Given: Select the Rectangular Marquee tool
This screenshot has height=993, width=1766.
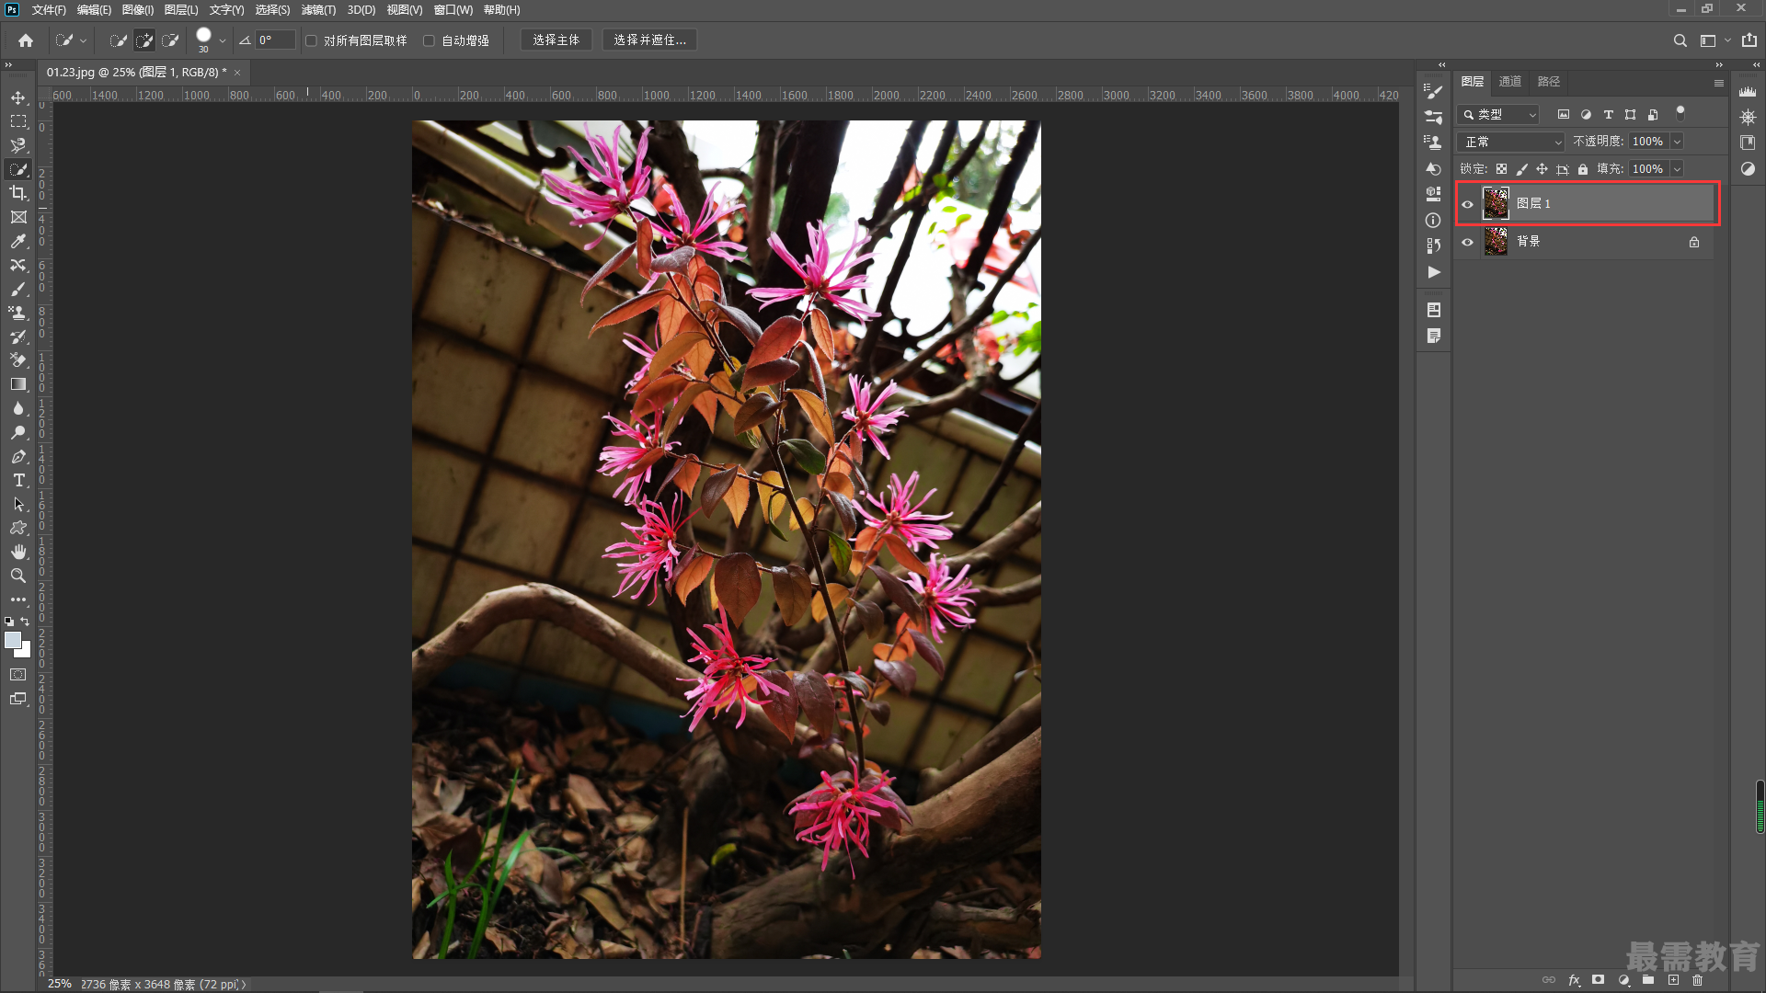Looking at the screenshot, I should (18, 121).
